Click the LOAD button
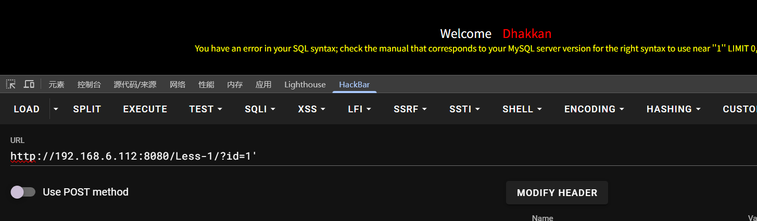Viewport: 757px width, 221px height. pos(27,109)
